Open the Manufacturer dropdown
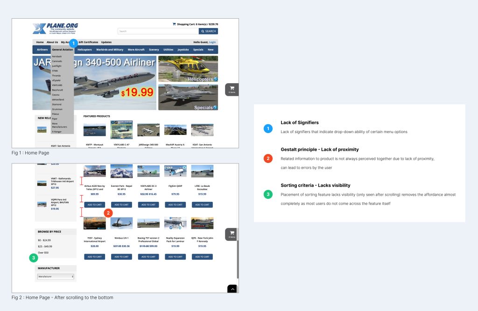Viewport: 478px width, 311px height. pos(56,276)
